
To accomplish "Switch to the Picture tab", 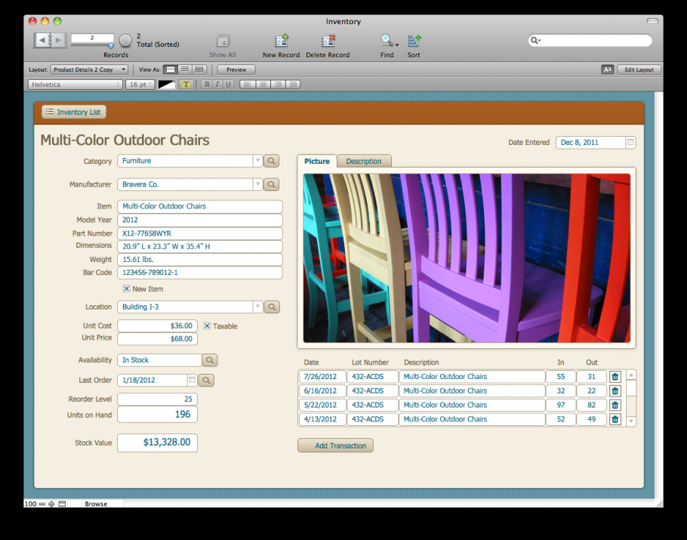I will point(317,162).
